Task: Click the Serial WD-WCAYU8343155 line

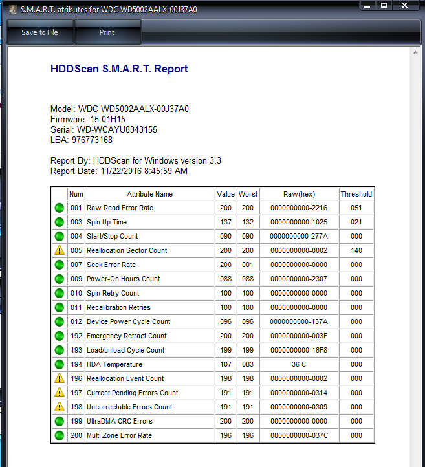Action: pyautogui.click(x=104, y=129)
